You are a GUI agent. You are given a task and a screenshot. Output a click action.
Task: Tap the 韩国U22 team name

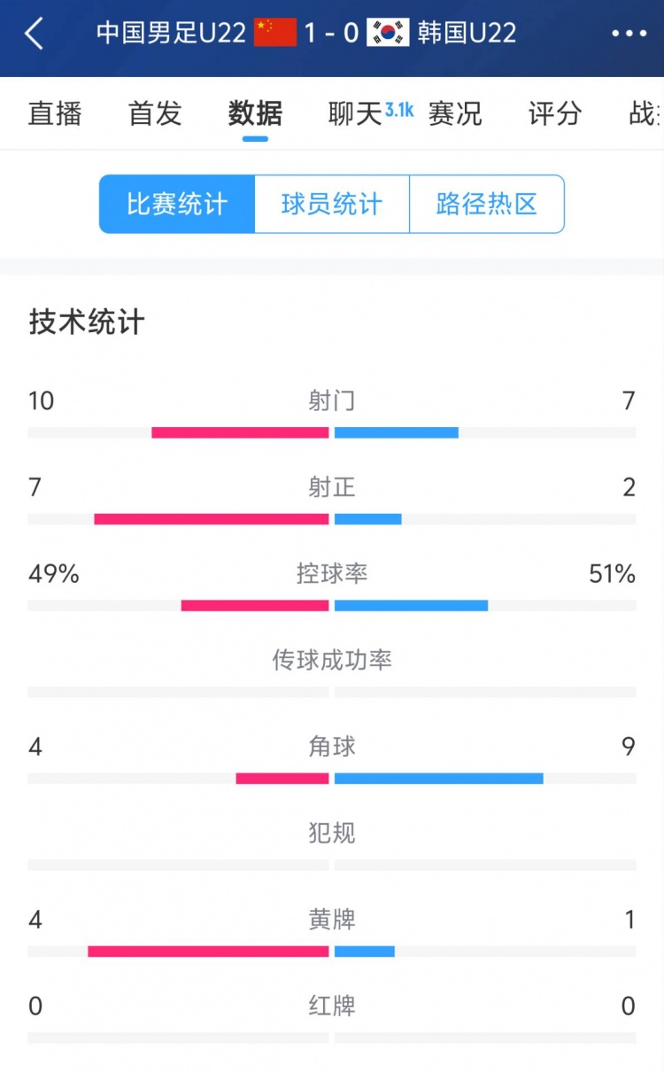(x=467, y=33)
